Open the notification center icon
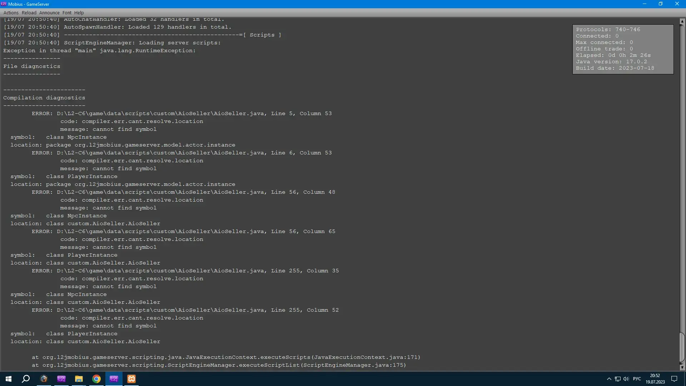Viewport: 686px width, 386px height. click(x=674, y=379)
